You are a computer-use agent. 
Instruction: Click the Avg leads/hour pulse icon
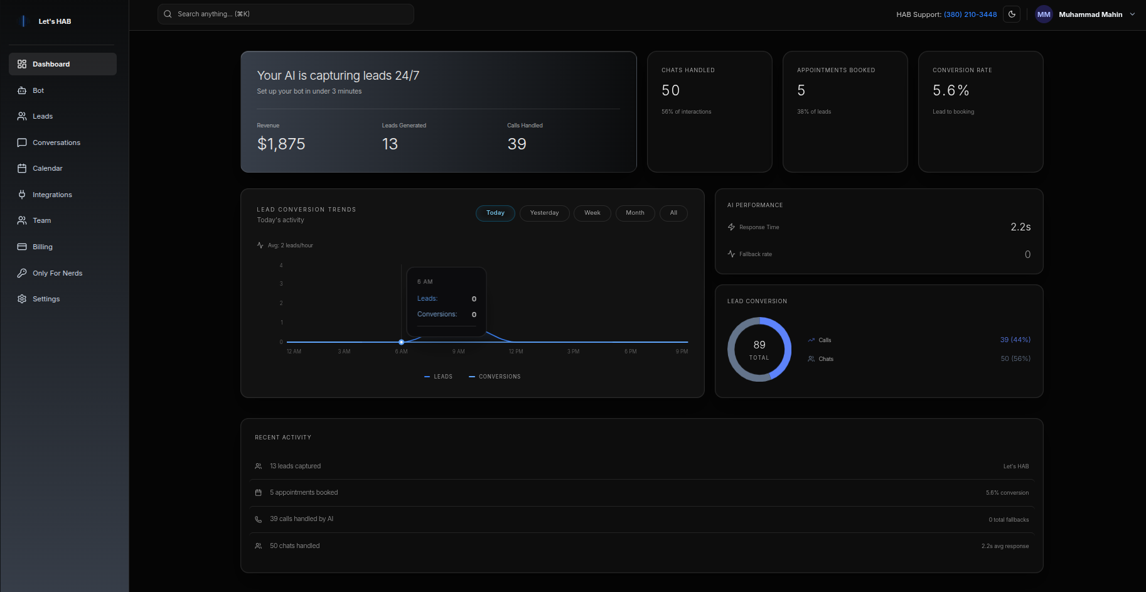[x=260, y=245]
